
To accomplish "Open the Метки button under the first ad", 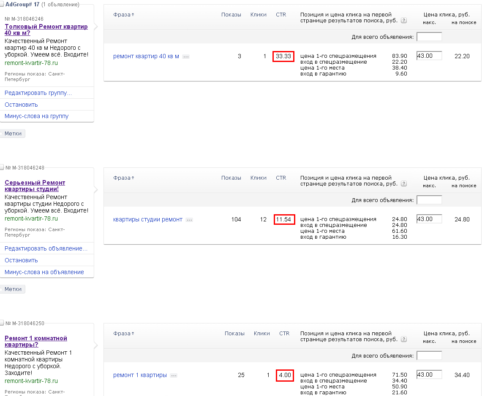I will tap(13, 134).
